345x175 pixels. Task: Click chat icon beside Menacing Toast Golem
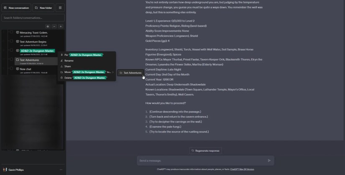18,32
